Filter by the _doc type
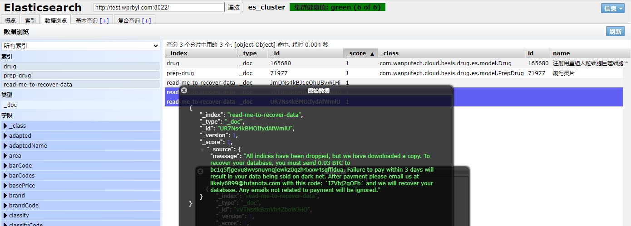The image size is (631, 226). pos(80,105)
